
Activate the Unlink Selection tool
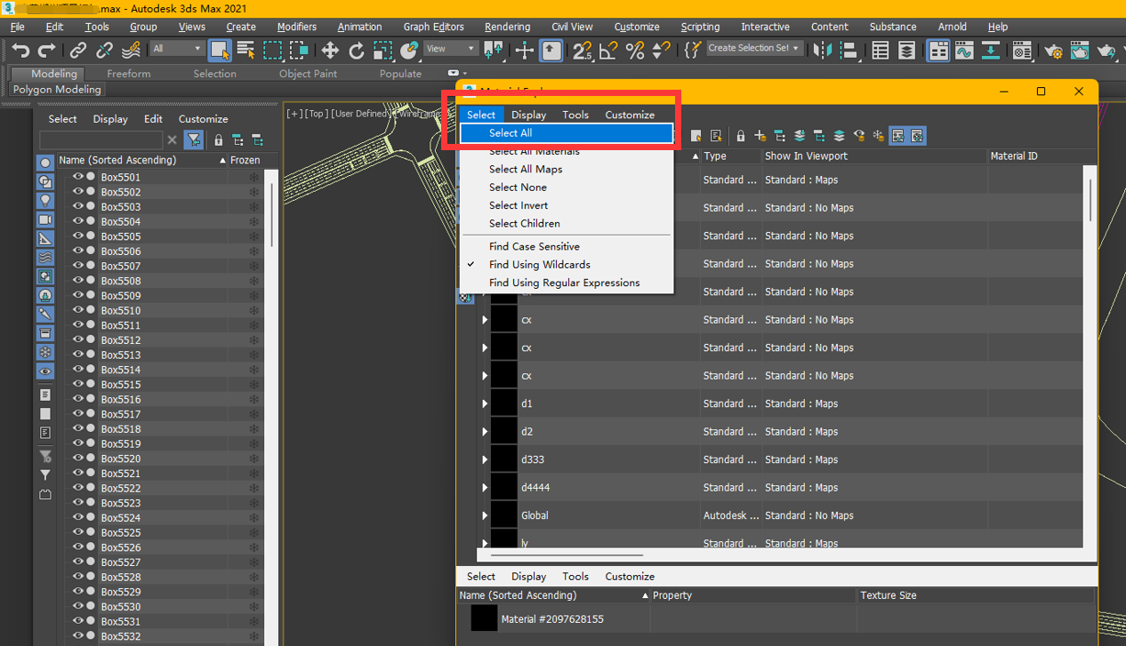click(104, 50)
